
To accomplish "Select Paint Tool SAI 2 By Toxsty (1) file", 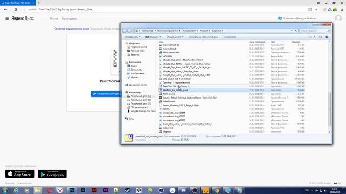I will [x=175, y=86].
